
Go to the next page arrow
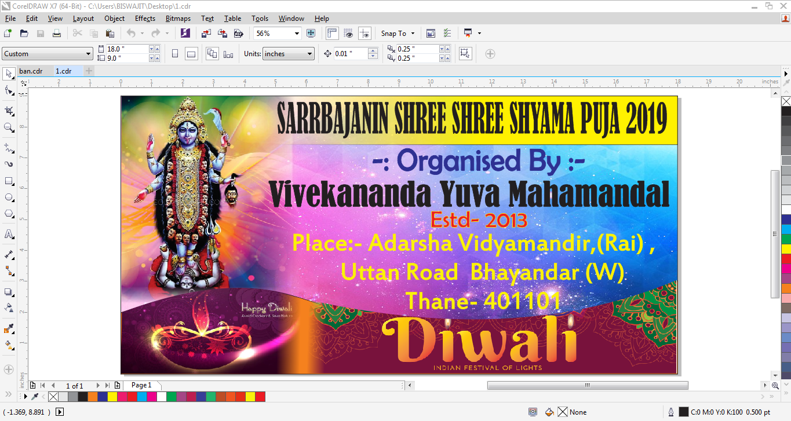(x=98, y=385)
